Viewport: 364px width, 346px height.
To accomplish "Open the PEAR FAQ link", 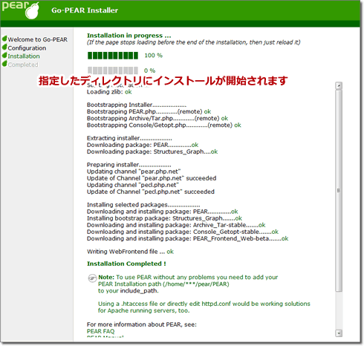I will tap(100, 331).
